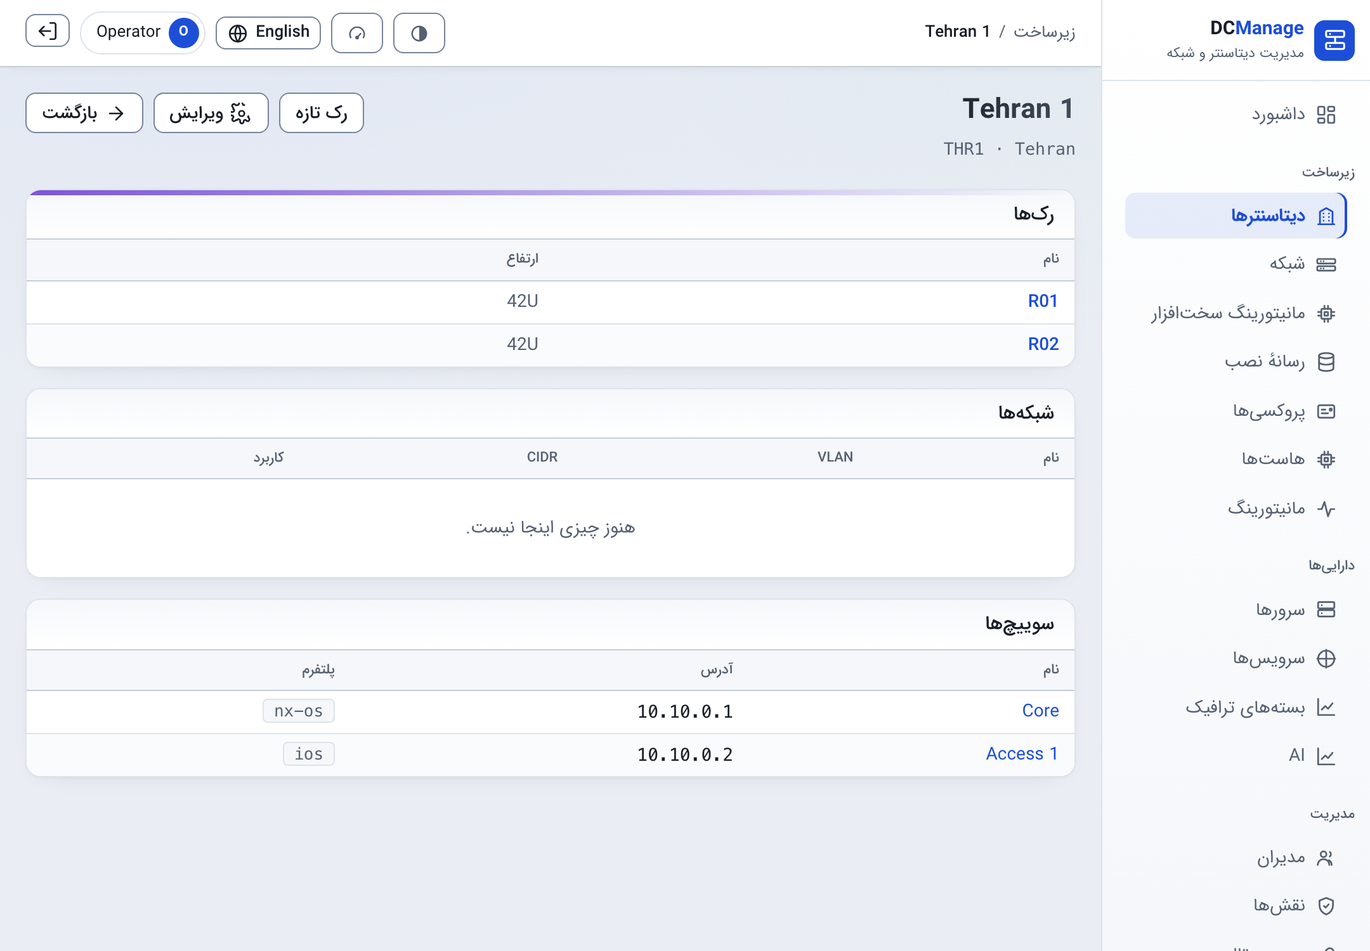1370x951 pixels.
Task: Click the DCManage logo icon
Action: [x=1334, y=41]
